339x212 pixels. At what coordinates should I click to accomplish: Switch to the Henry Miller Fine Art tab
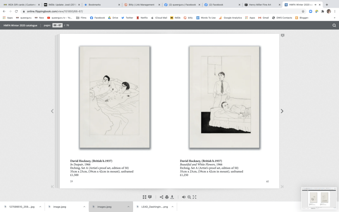(x=262, y=5)
